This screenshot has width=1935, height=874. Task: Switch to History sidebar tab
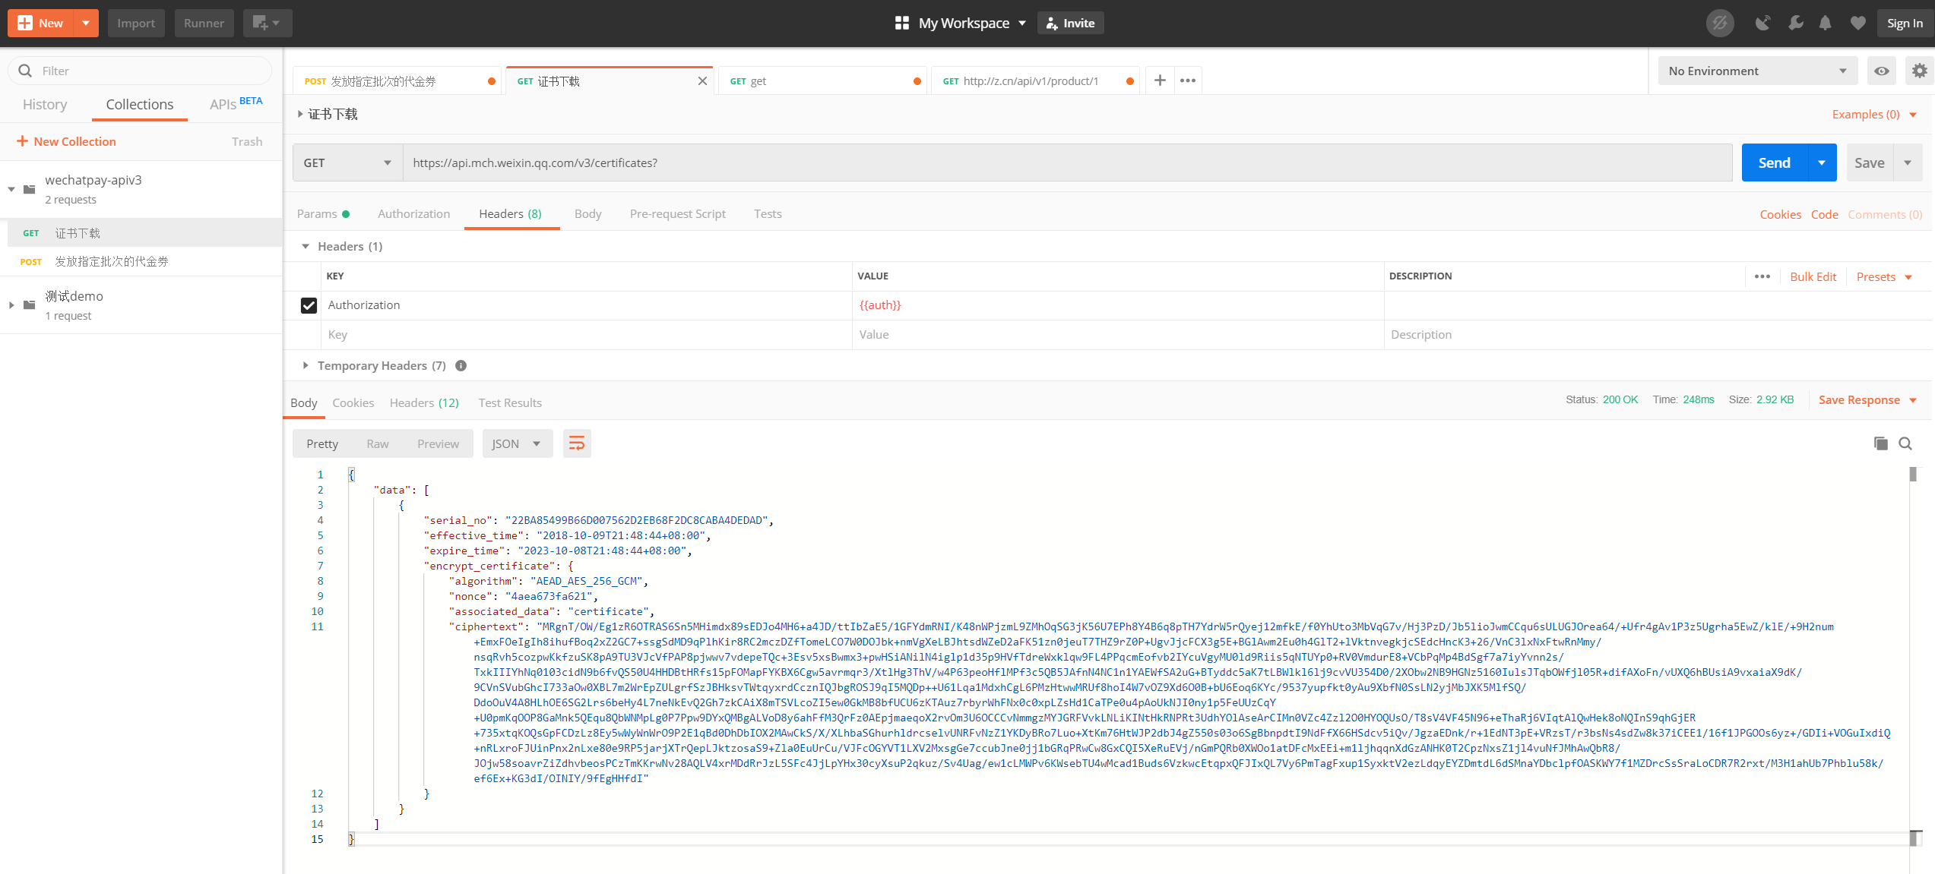45,104
